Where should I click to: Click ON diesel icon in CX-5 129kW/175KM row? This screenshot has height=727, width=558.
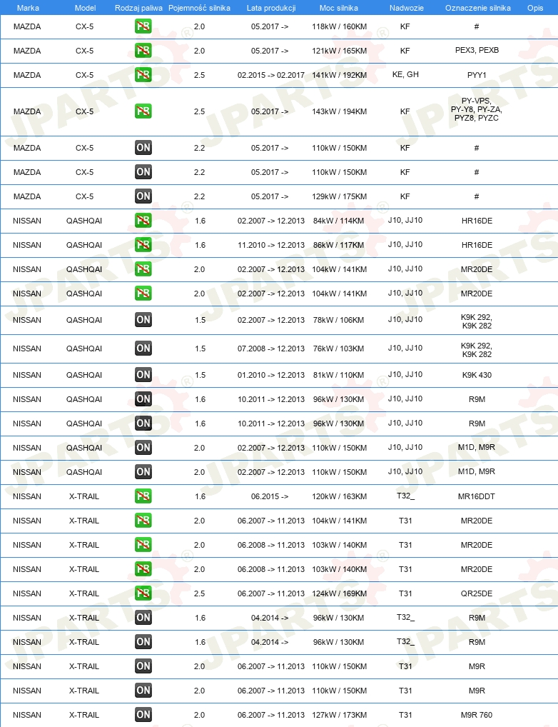(x=143, y=196)
